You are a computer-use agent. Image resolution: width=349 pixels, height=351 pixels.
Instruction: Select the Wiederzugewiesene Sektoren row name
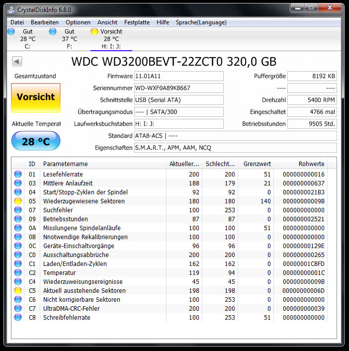[x=84, y=201]
